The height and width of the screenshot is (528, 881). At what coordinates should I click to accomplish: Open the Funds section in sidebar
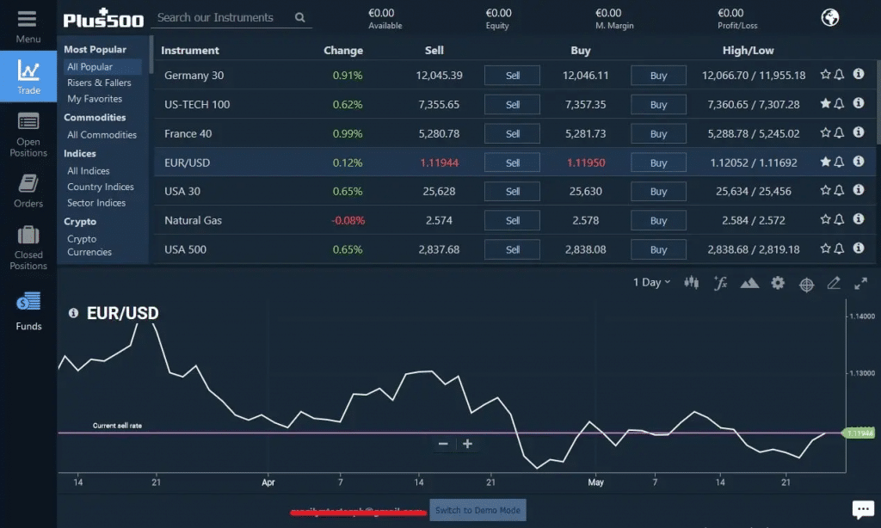point(28,311)
